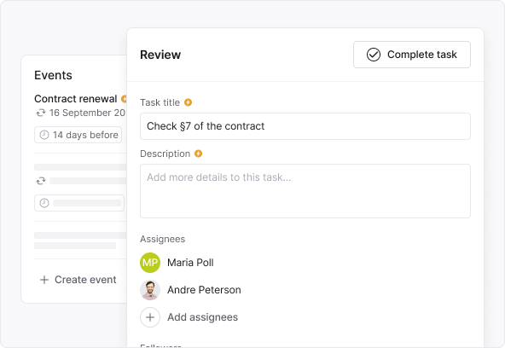Click the Maria Poll assignee name
The height and width of the screenshot is (348, 505).
(190, 263)
